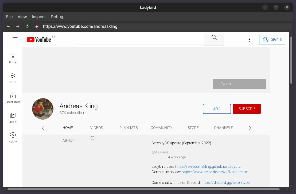Switch to the CHANNELS tab
296x194 pixels.
[223, 128]
